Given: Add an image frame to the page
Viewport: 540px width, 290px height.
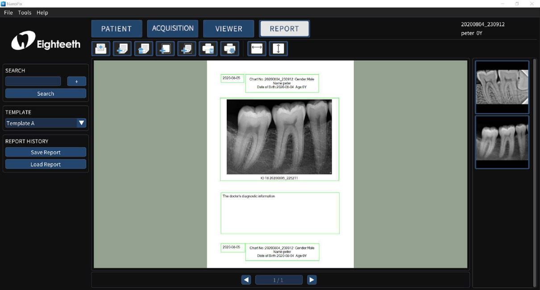Looking at the screenshot, I should [165, 49].
